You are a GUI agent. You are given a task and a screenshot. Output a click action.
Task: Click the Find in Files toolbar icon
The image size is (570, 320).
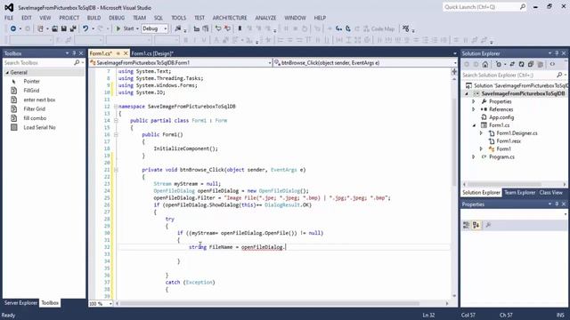[x=178, y=28]
